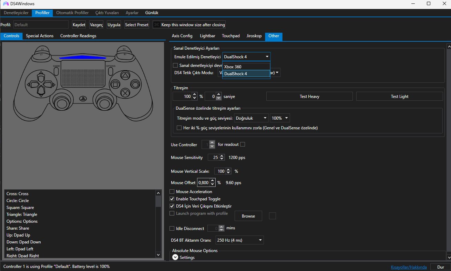Viewport: 451px width, 271px height.
Task: Go to the Ayarlar tab
Action: pos(132,13)
